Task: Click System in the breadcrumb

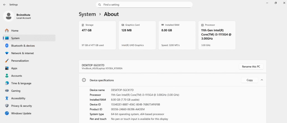Action: pos(87,14)
